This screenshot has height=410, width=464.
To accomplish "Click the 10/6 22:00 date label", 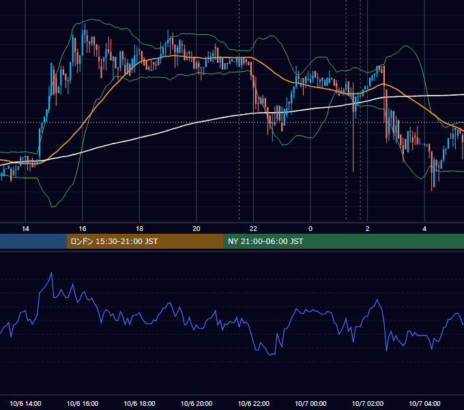I will 253,403.
